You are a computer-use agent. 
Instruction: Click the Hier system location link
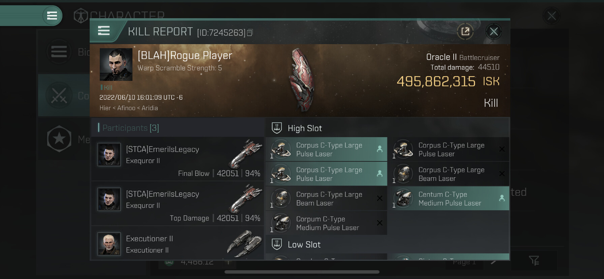[x=105, y=108]
